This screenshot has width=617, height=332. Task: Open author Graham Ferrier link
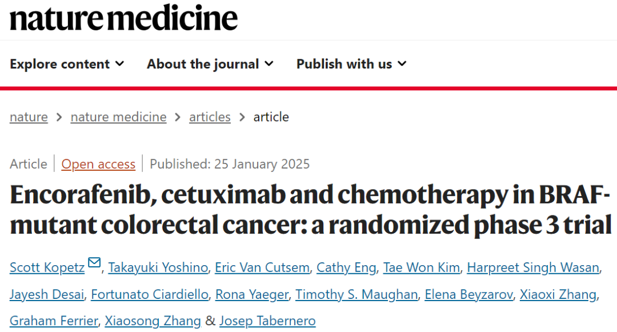54,321
